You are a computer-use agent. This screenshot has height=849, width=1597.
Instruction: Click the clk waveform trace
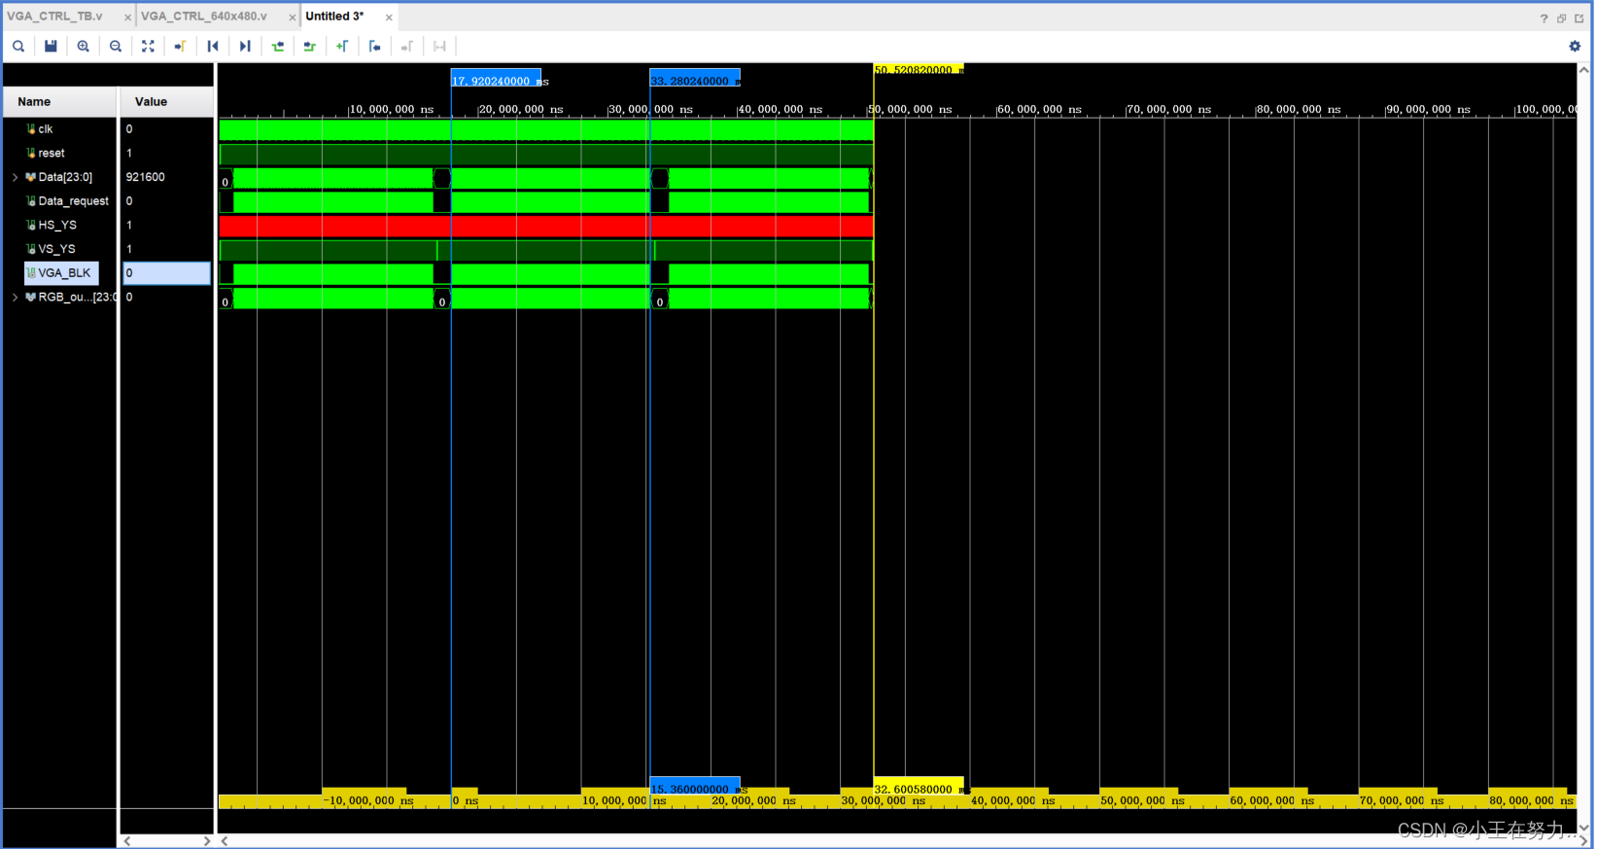[x=546, y=129]
